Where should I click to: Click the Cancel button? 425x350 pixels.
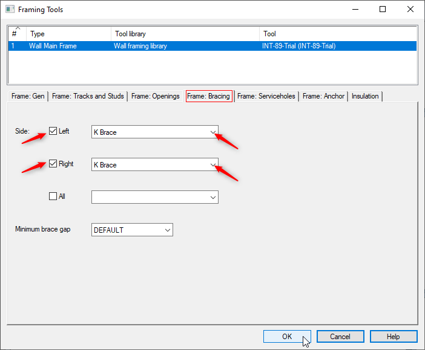coord(340,337)
